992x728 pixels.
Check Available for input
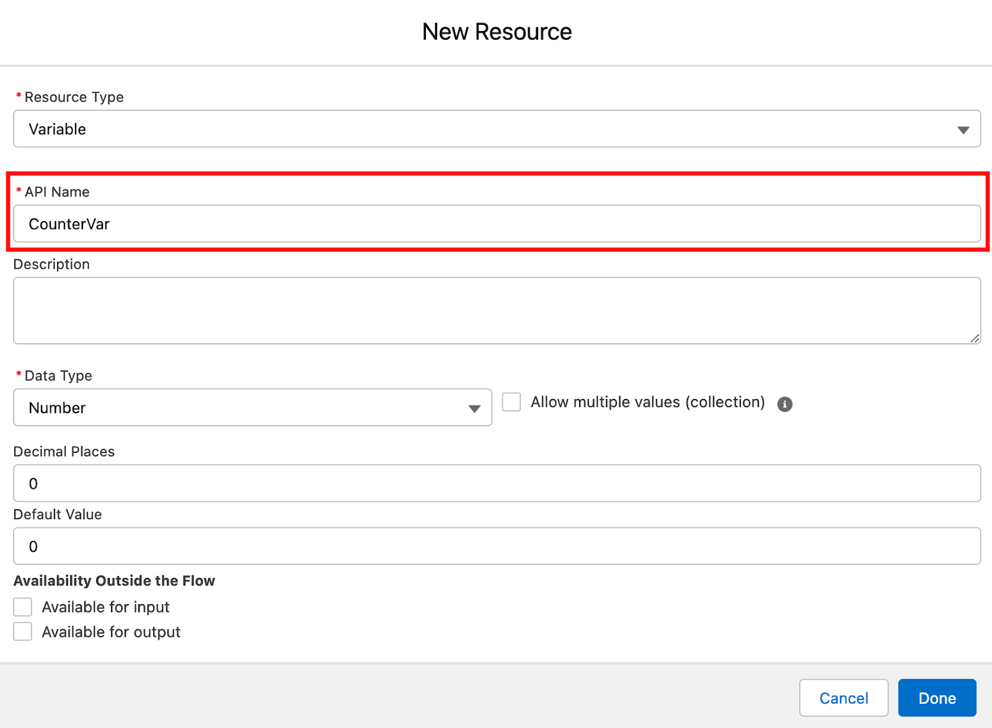point(22,607)
